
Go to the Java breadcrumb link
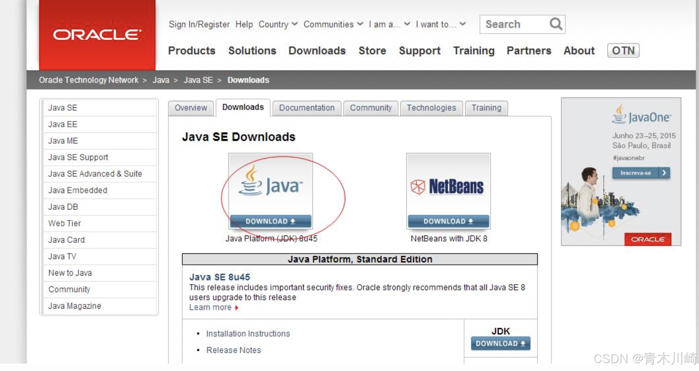[x=161, y=80]
